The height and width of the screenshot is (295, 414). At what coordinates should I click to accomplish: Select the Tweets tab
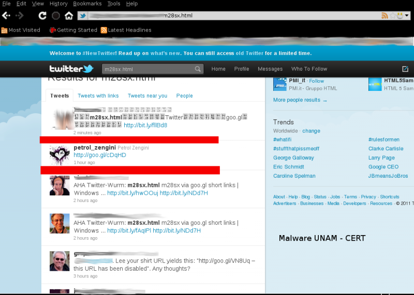tap(60, 96)
